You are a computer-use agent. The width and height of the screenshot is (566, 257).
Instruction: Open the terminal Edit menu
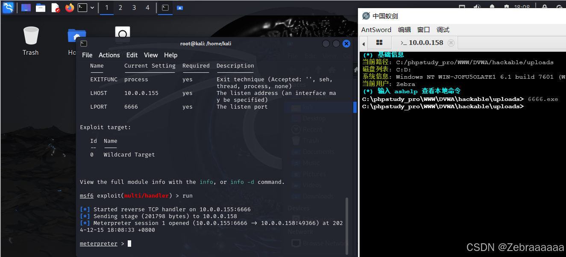[x=132, y=55]
